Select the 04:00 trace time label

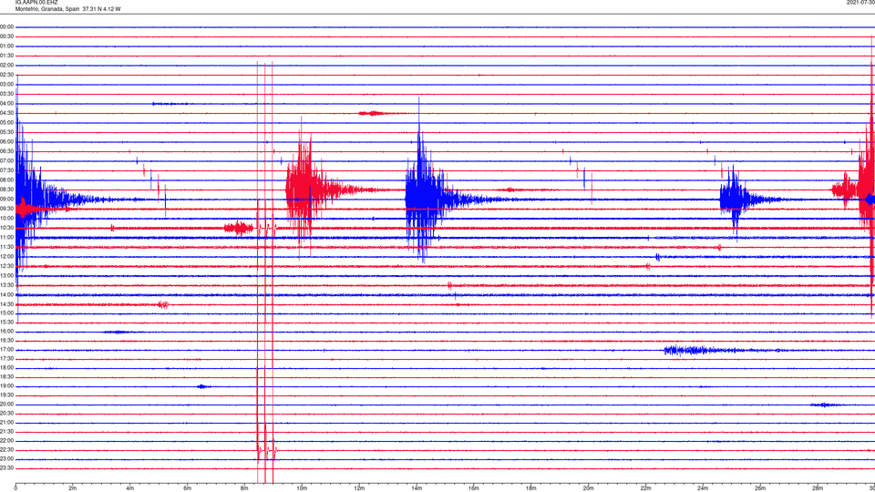[6, 104]
